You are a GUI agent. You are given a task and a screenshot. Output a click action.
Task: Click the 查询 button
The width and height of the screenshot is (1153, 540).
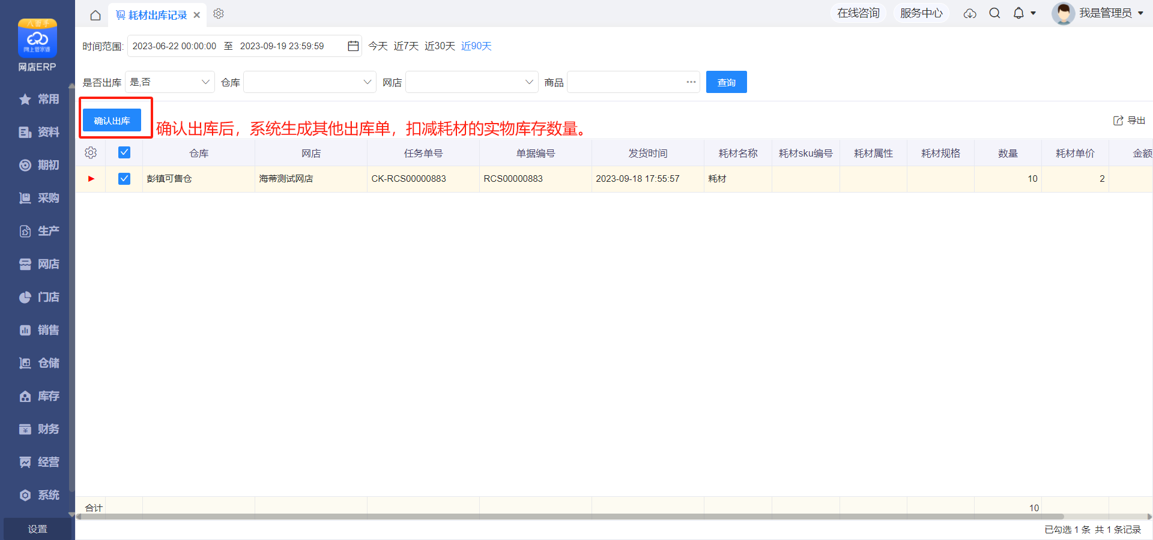727,82
